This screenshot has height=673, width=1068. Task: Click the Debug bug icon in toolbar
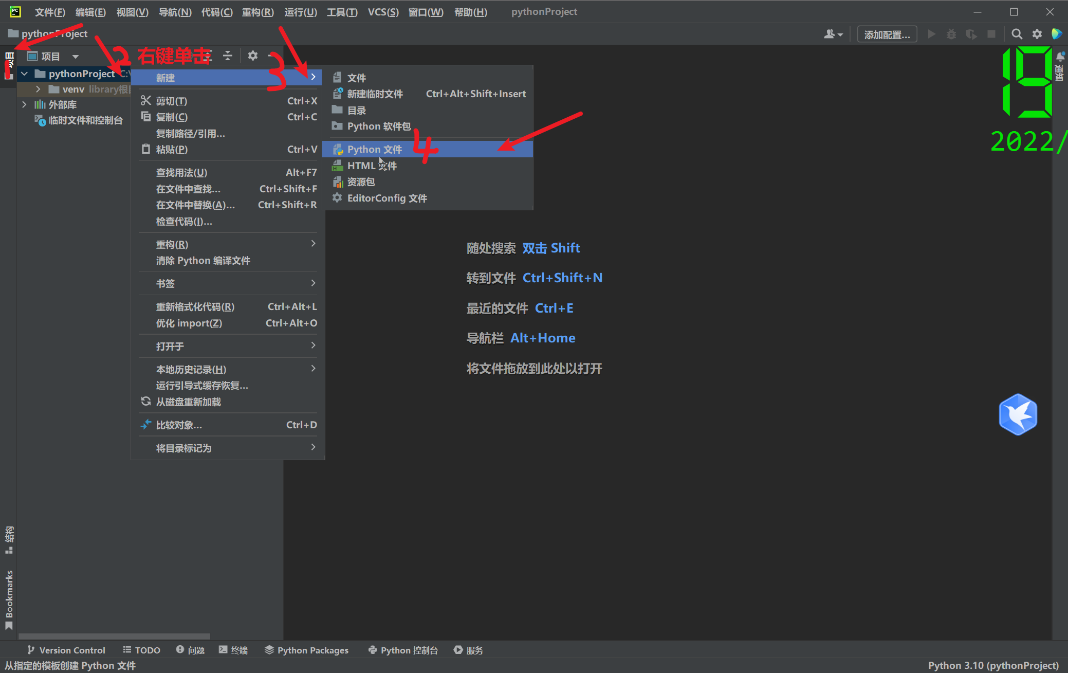tap(951, 34)
